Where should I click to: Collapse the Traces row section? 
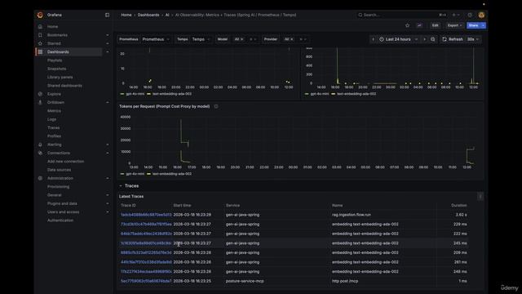129,186
